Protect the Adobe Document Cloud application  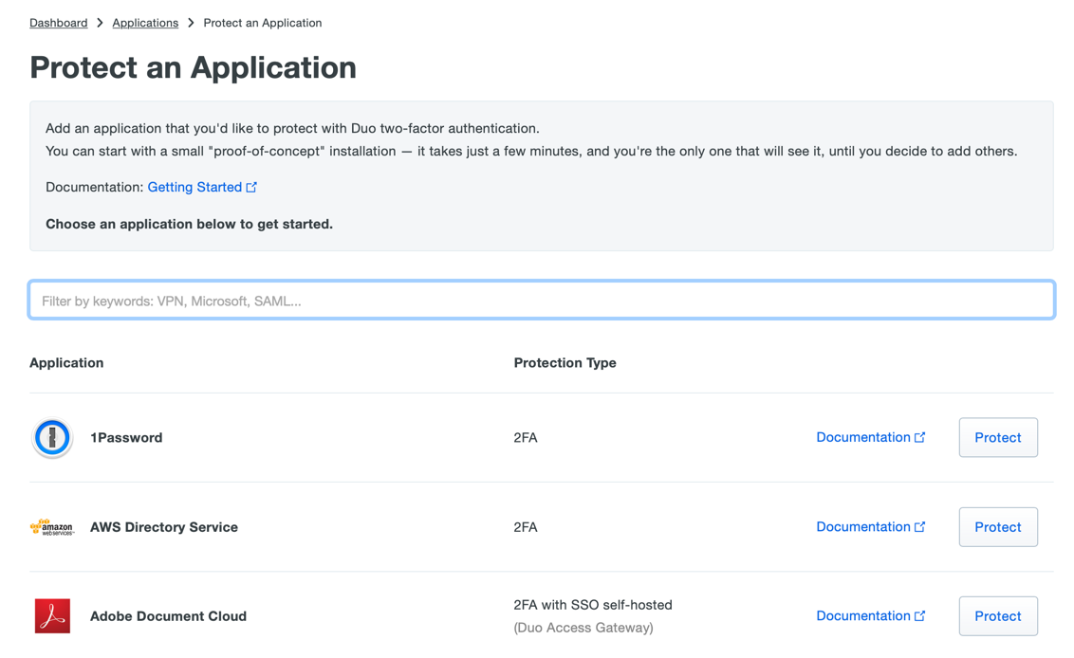(x=997, y=616)
